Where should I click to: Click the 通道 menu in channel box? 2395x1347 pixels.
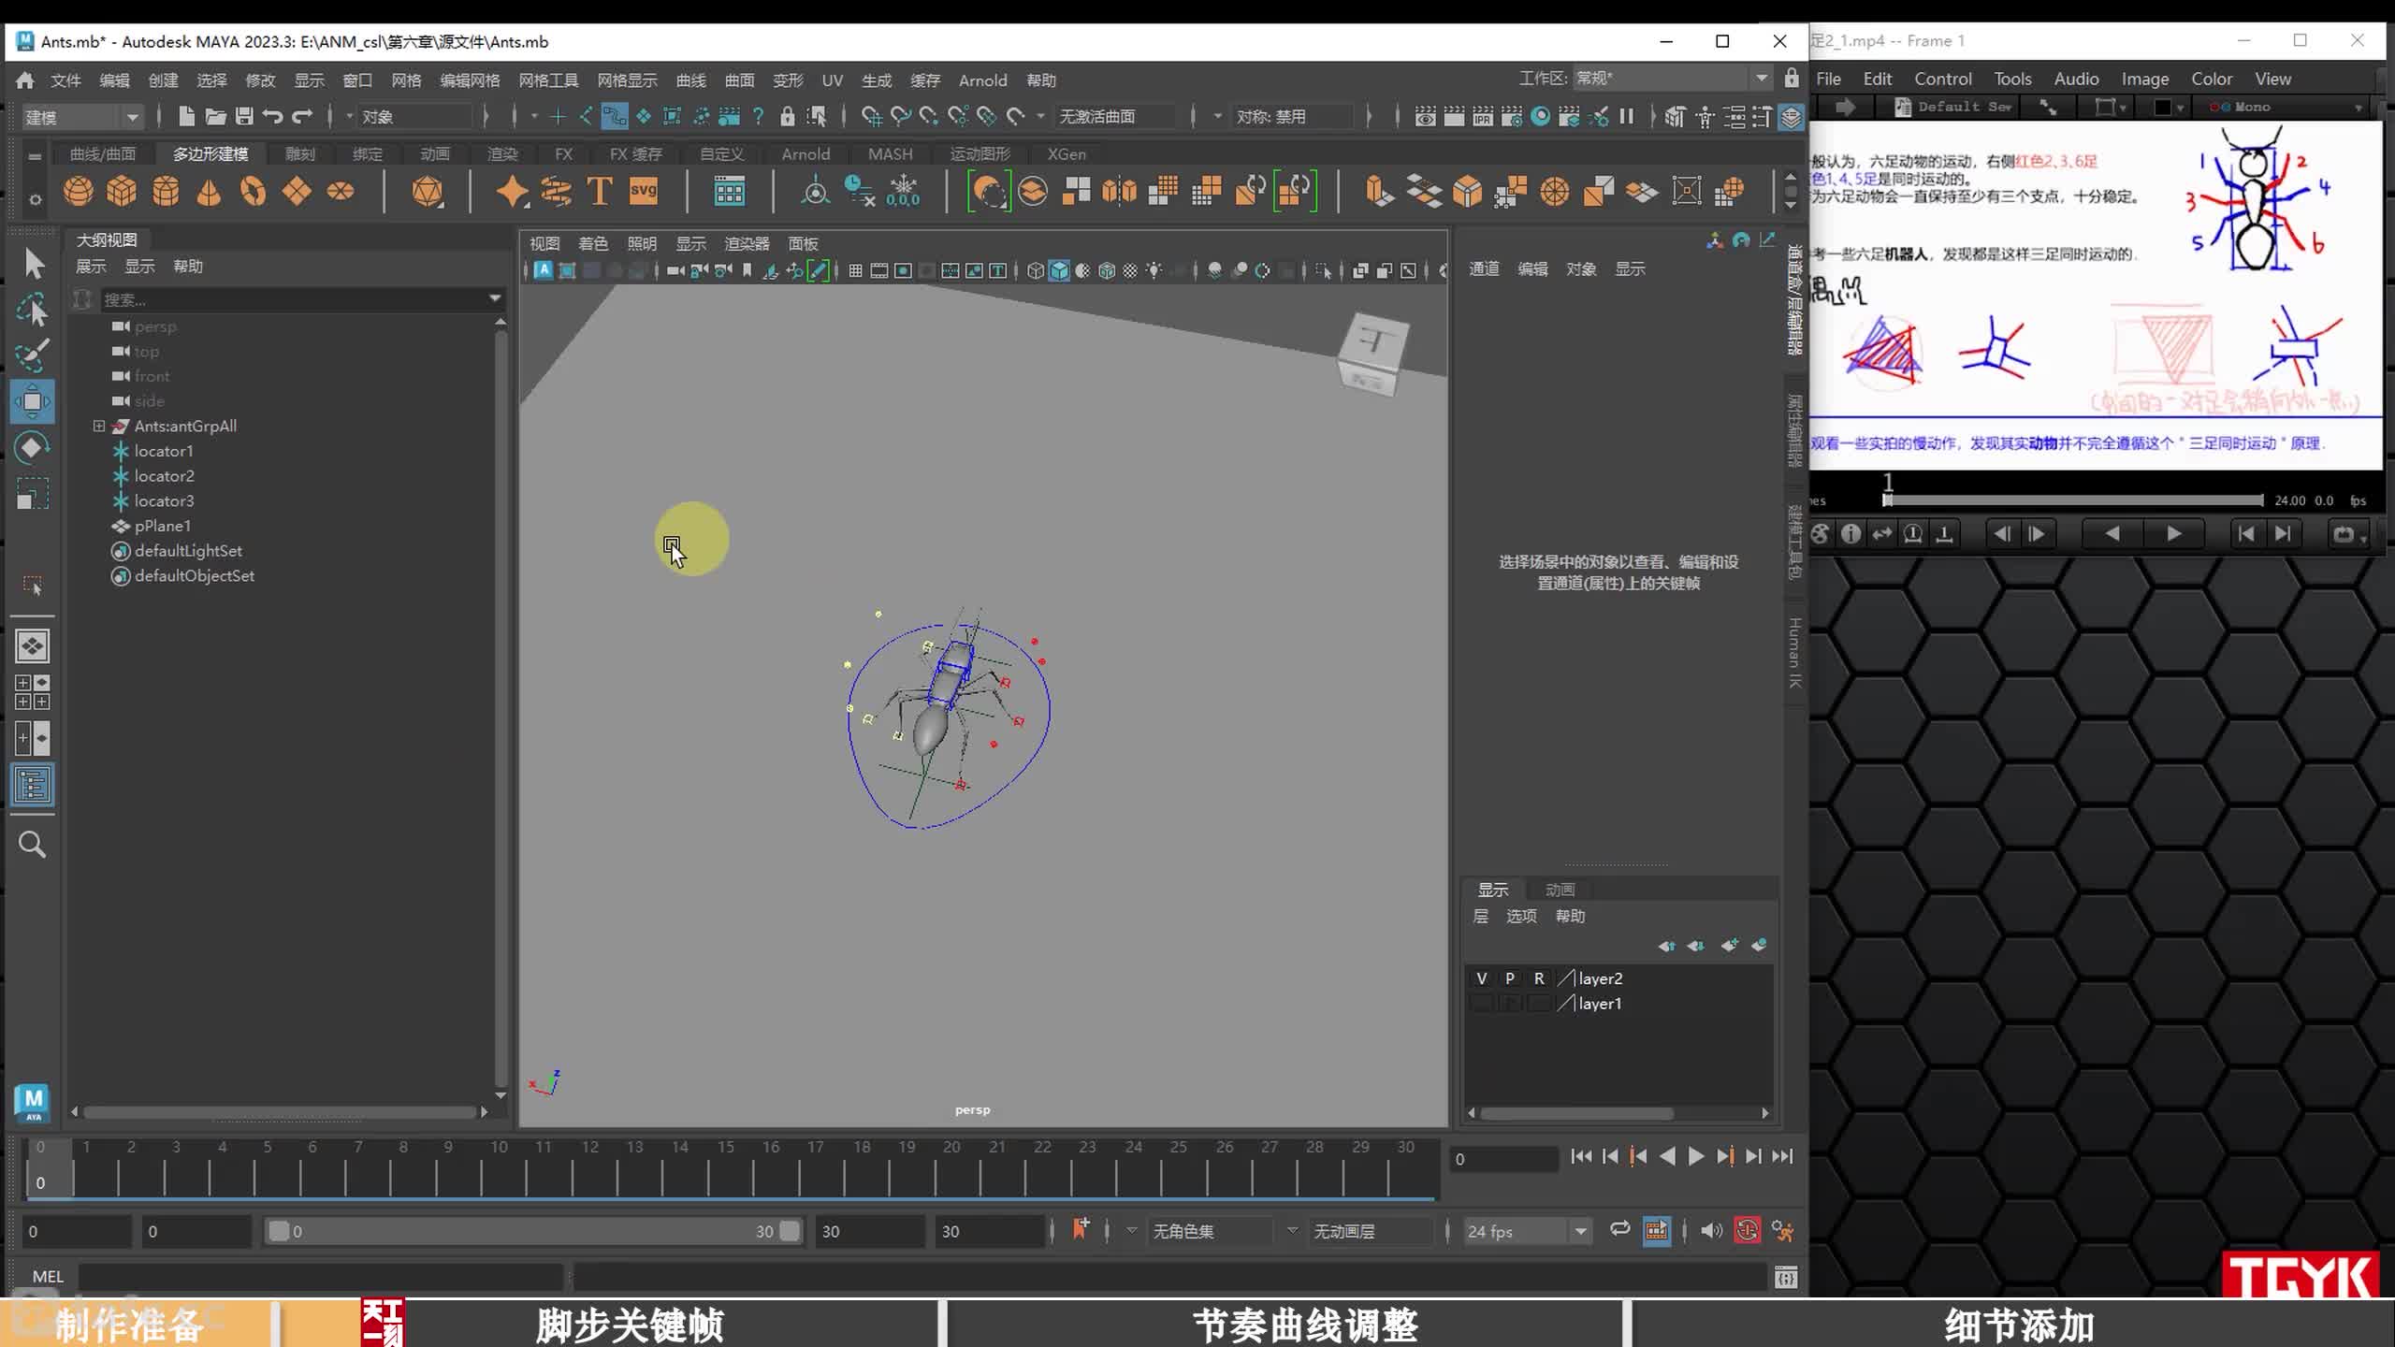(1484, 269)
